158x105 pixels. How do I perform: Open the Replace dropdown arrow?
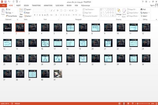pyautogui.click(x=149, y=13)
